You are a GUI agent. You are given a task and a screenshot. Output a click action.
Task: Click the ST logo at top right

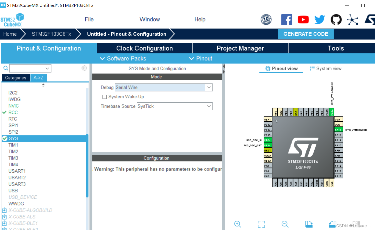click(x=370, y=20)
